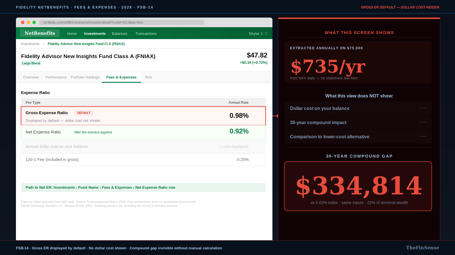455x255 pixels.
Task: Select the Fees & Expenses tab
Action: click(x=121, y=77)
